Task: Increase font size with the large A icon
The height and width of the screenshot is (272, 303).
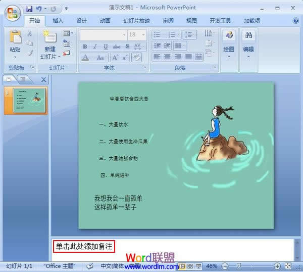Action: pyautogui.click(x=115, y=58)
